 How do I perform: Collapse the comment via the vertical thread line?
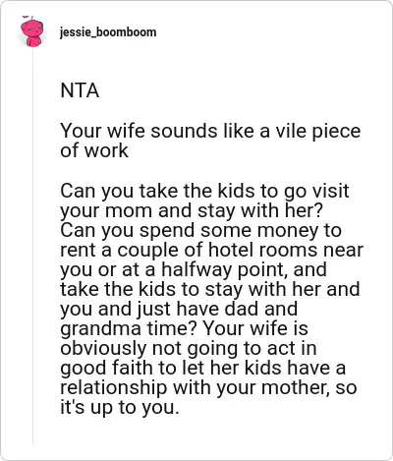32,246
